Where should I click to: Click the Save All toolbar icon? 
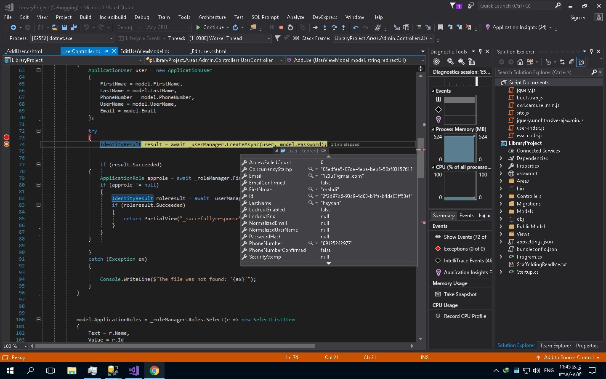pos(74,27)
